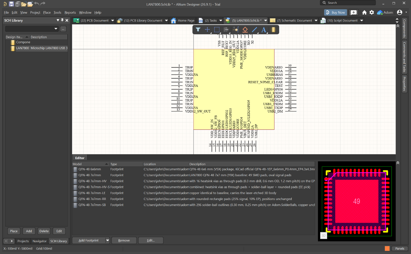Open the Reports menu
Screen dimensions: 411x254
70,13
